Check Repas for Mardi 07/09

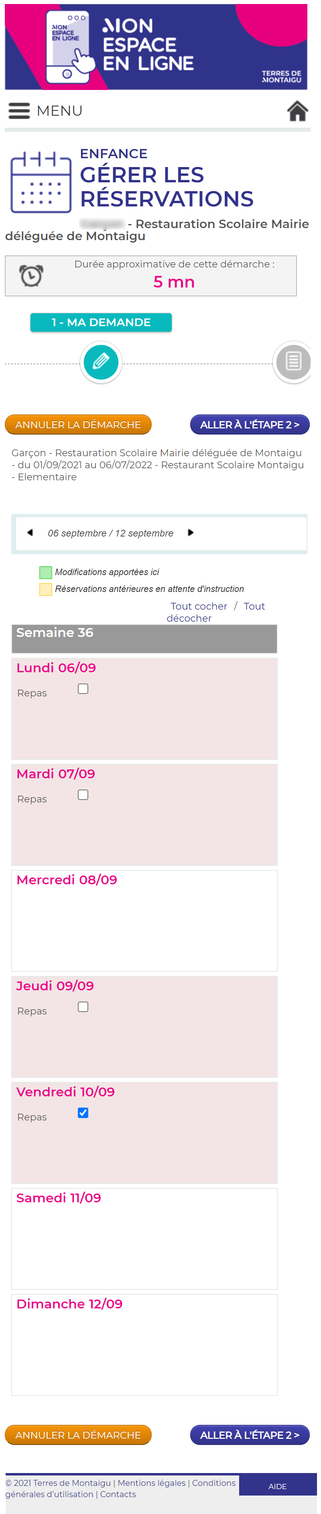[83, 794]
